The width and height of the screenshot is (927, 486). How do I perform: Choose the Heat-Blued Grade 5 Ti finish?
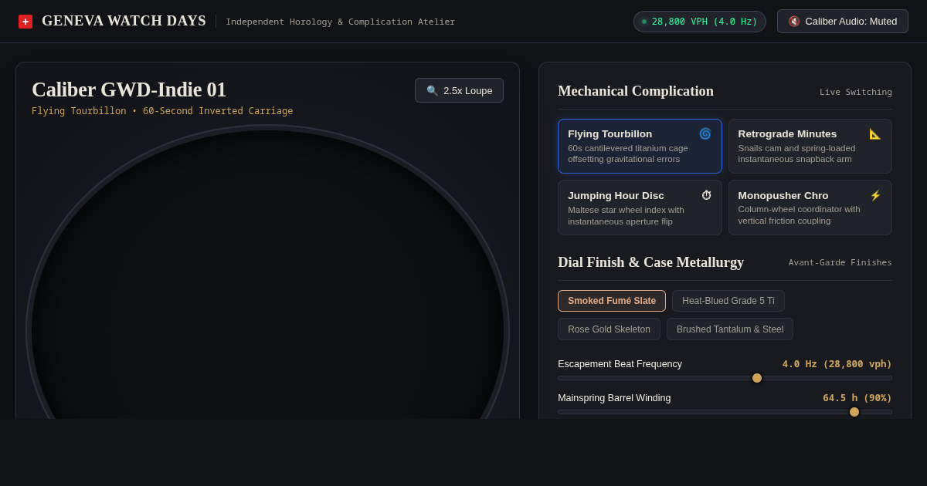pyautogui.click(x=728, y=301)
